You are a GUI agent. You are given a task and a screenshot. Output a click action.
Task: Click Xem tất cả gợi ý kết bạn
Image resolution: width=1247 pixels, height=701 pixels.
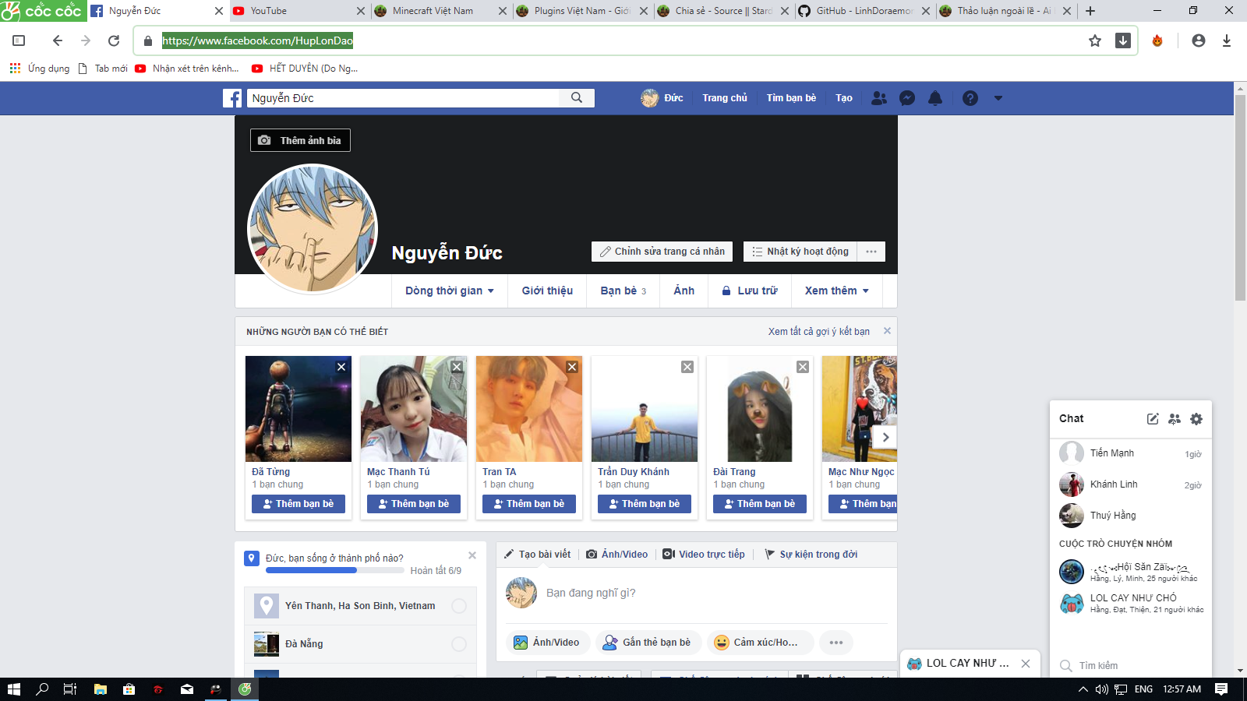point(818,332)
